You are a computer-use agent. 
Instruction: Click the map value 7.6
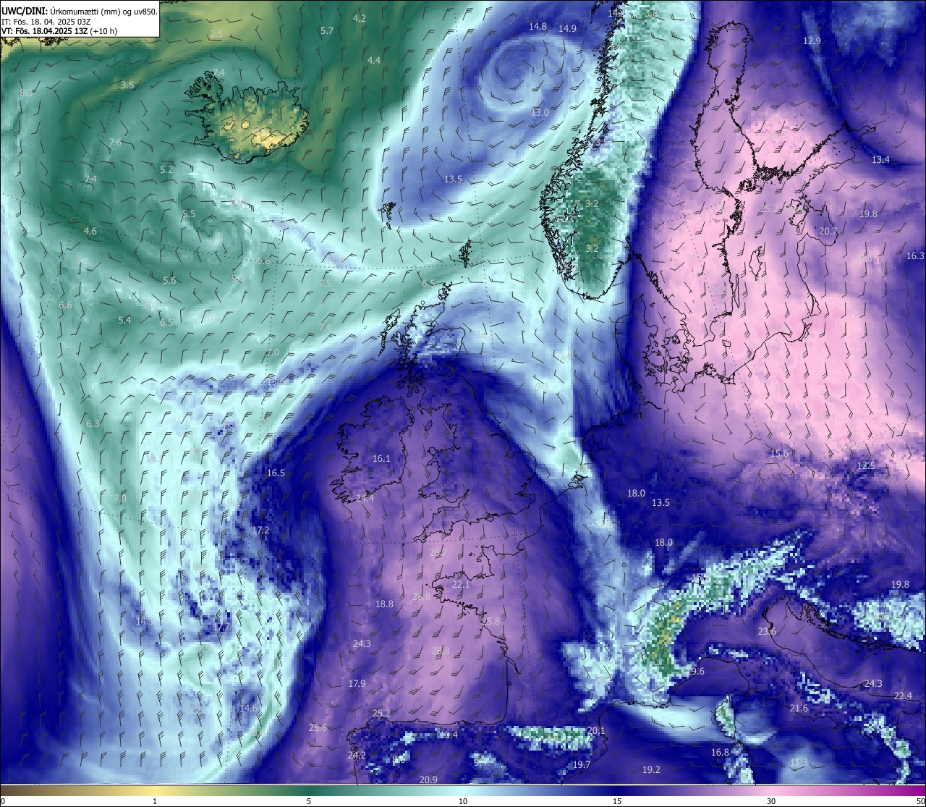(115, 143)
